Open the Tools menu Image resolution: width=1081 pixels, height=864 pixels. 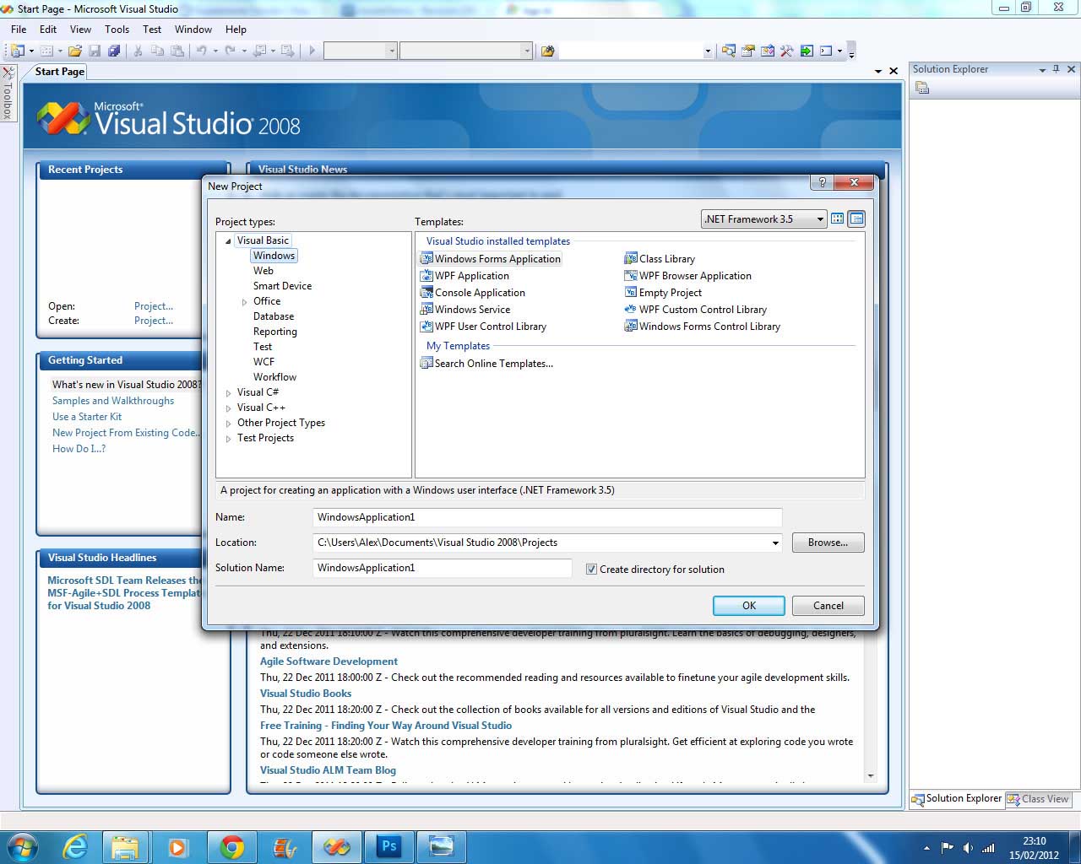(117, 29)
